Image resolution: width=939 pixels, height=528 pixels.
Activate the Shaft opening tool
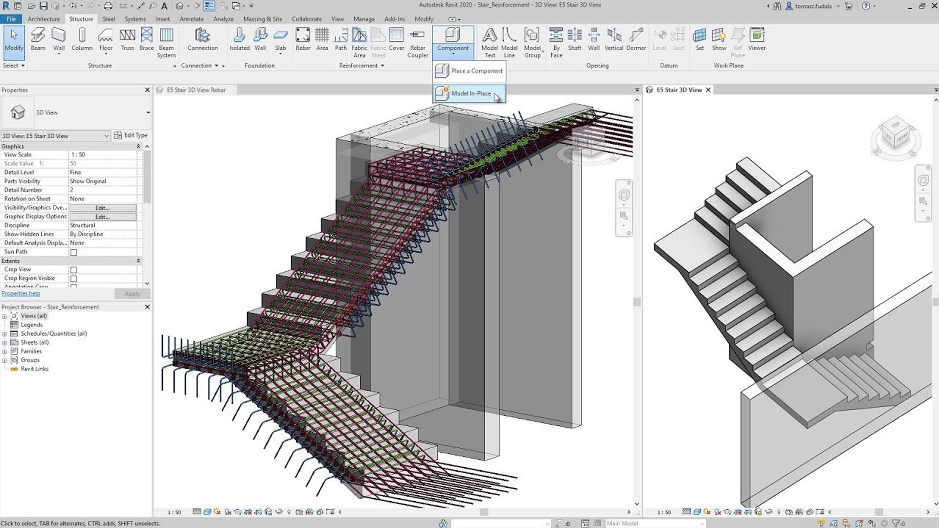tap(574, 39)
